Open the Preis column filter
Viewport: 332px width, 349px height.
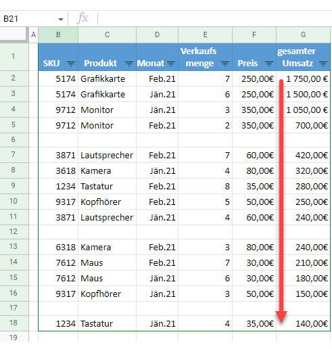269,64
